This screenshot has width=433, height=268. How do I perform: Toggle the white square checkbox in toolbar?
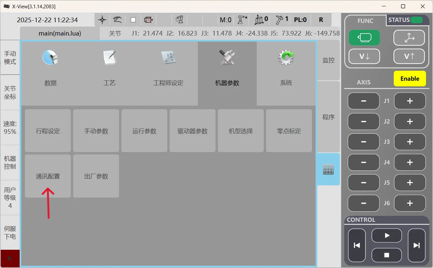[x=133, y=20]
